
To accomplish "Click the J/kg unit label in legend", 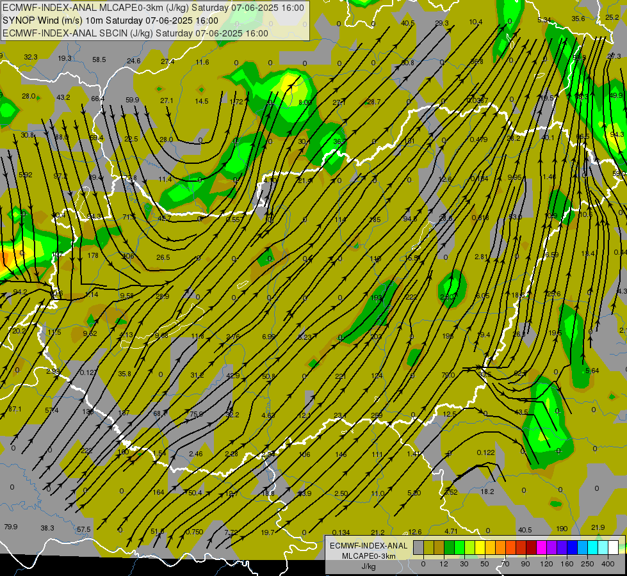I will [x=368, y=566].
